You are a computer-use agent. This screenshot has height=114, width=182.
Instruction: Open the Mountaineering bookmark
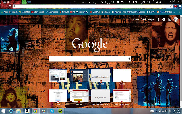(119, 12)
